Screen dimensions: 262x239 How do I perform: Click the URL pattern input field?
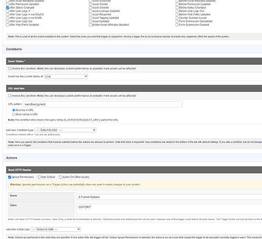click(x=103, y=104)
